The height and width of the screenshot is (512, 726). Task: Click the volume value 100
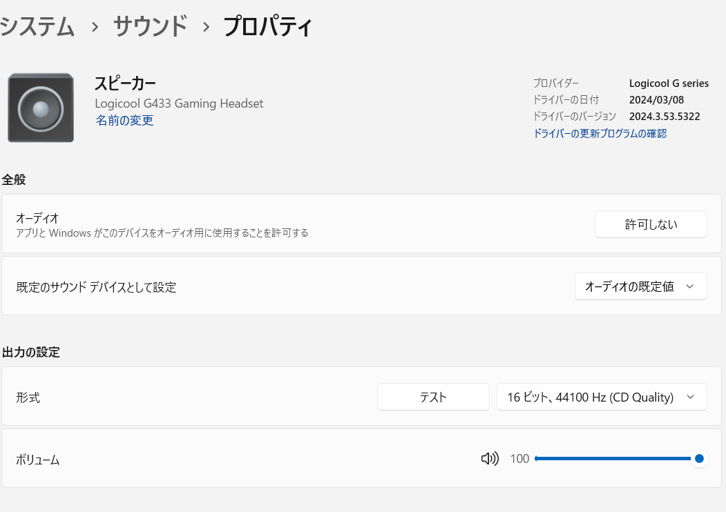(x=519, y=459)
